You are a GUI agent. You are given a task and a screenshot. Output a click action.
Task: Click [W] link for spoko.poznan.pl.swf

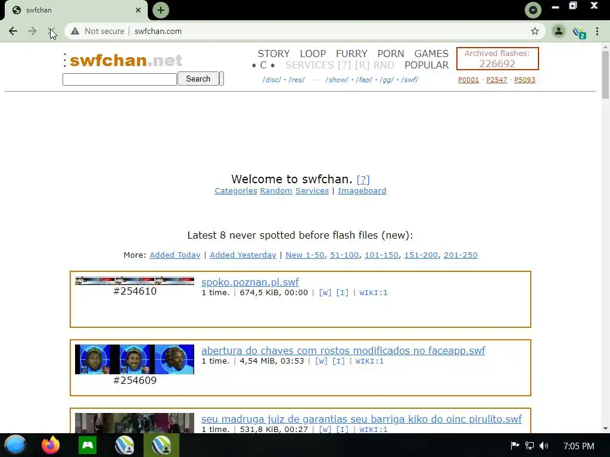point(325,293)
